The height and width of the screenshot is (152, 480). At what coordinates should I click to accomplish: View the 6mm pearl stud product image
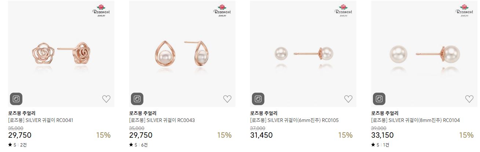[303, 54]
